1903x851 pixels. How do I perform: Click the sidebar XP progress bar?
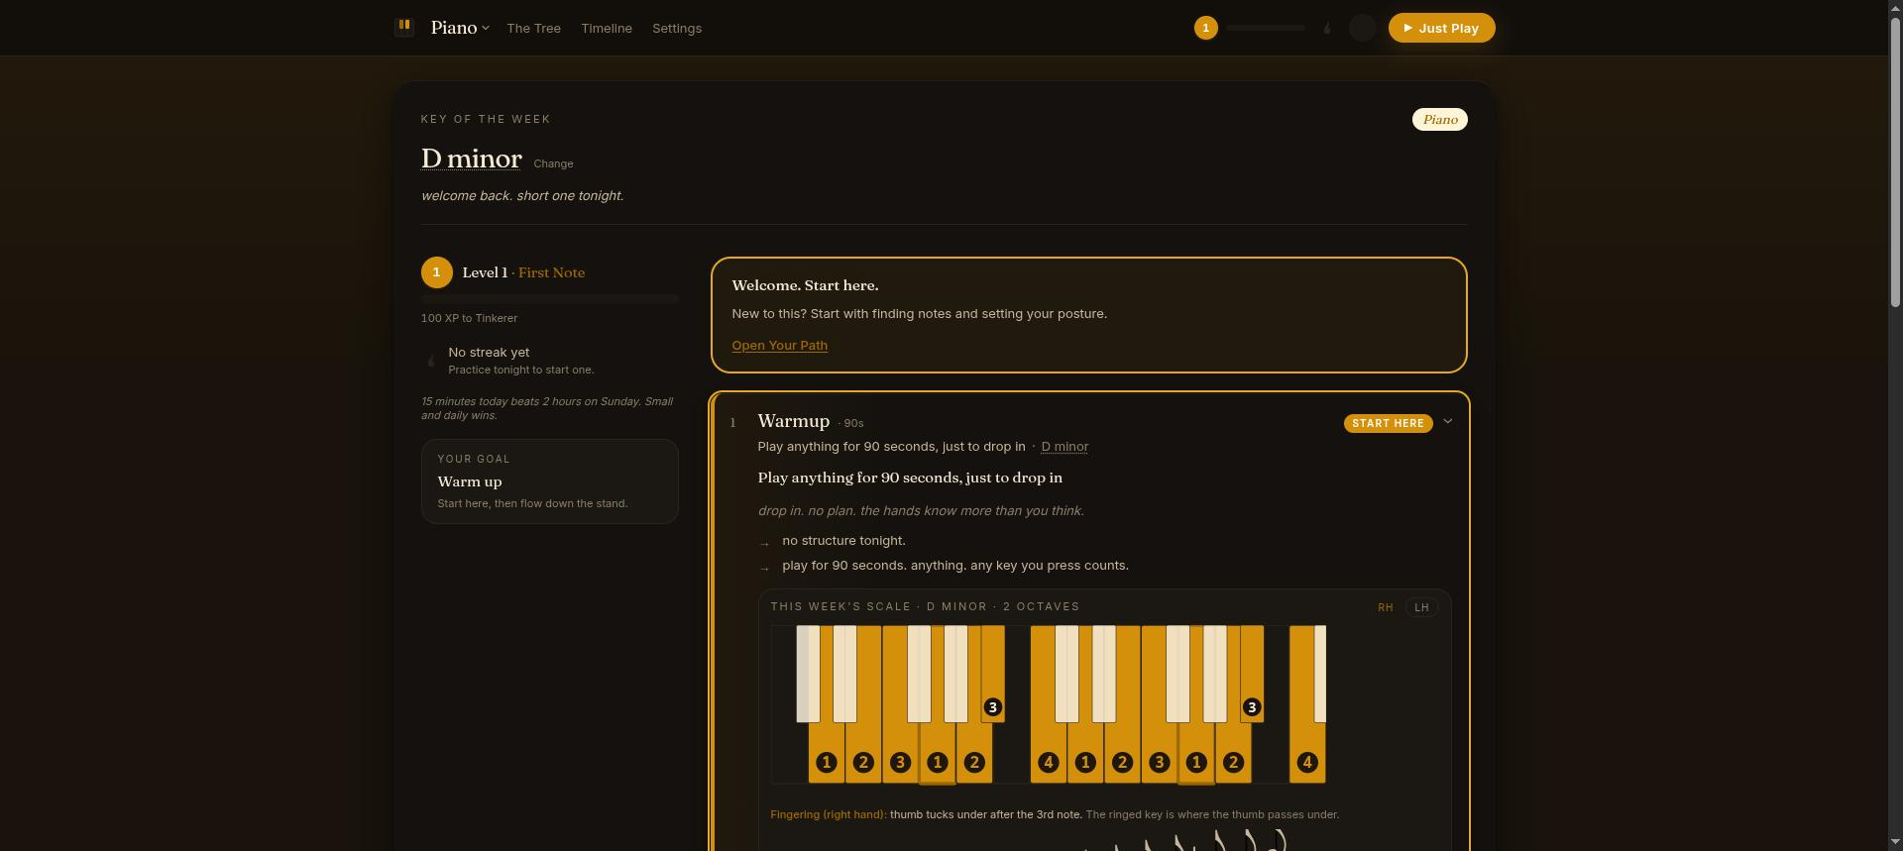click(549, 298)
